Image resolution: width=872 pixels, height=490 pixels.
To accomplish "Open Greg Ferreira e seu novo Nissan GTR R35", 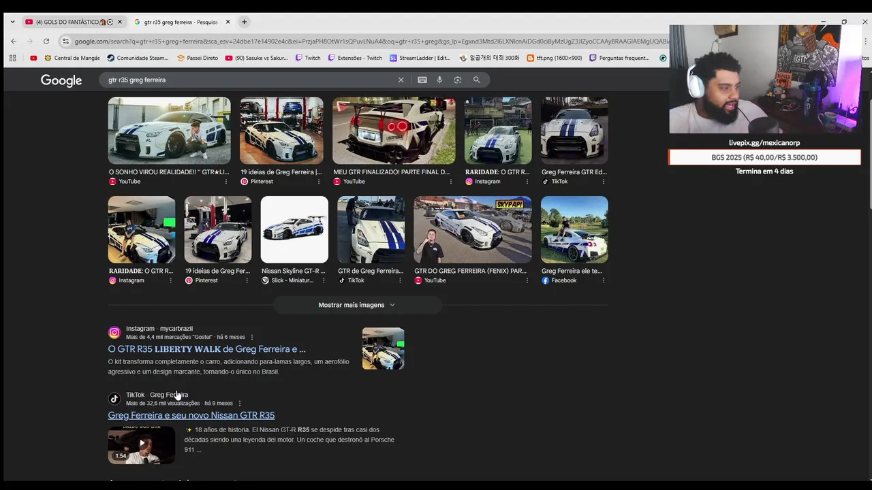I will 191,415.
